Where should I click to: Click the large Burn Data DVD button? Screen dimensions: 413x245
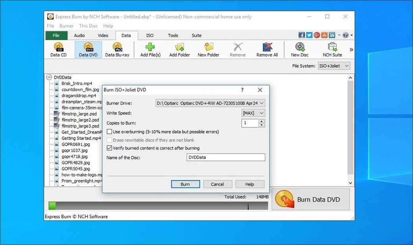[x=311, y=199]
